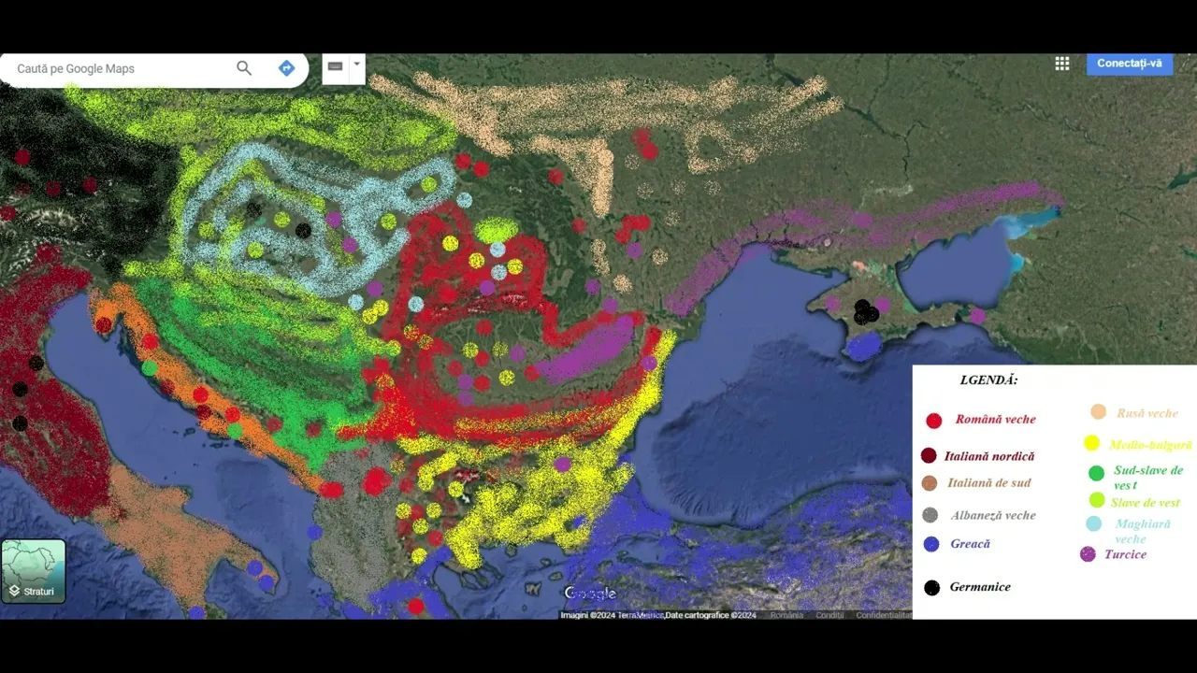Click the lime Slave de vest legend dot
The height and width of the screenshot is (673, 1197).
[1096, 500]
